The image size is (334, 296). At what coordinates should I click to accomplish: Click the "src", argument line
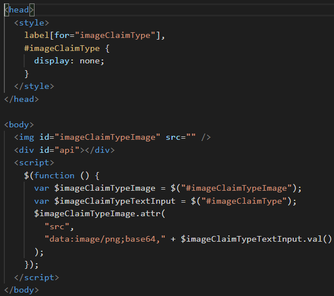(59, 226)
